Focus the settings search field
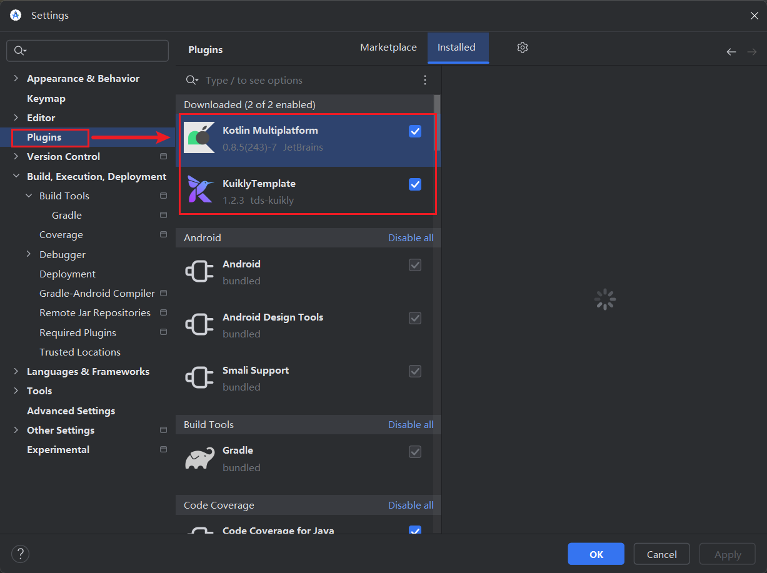767x573 pixels. 88,51
